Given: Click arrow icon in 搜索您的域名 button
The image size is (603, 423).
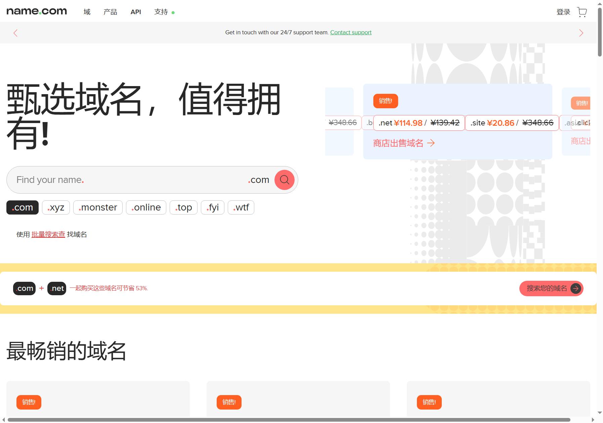Looking at the screenshot, I should point(575,289).
